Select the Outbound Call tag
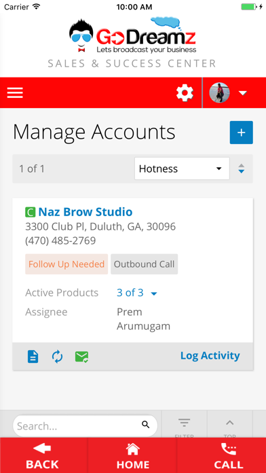Screen dimensions: 266x473 tap(144, 264)
